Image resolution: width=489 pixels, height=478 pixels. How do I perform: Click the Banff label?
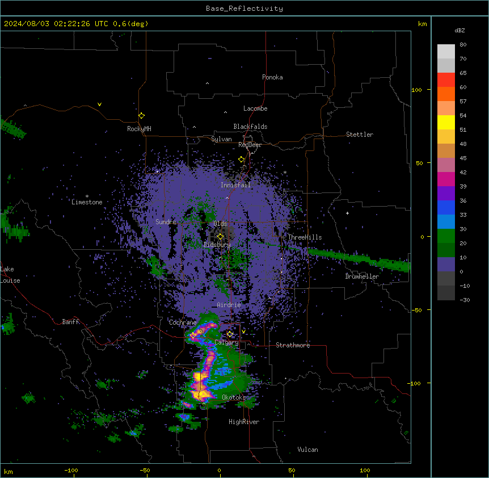click(x=70, y=322)
